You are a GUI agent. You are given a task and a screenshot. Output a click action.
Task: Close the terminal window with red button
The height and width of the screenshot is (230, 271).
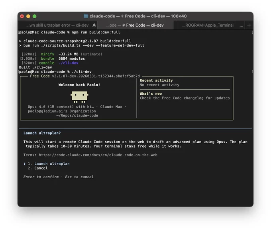pos(22,16)
